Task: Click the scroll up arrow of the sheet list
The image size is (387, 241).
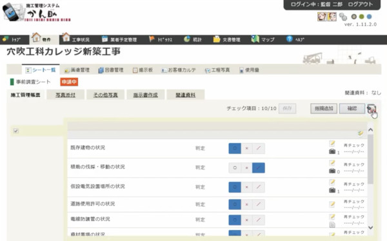Action: [370, 130]
